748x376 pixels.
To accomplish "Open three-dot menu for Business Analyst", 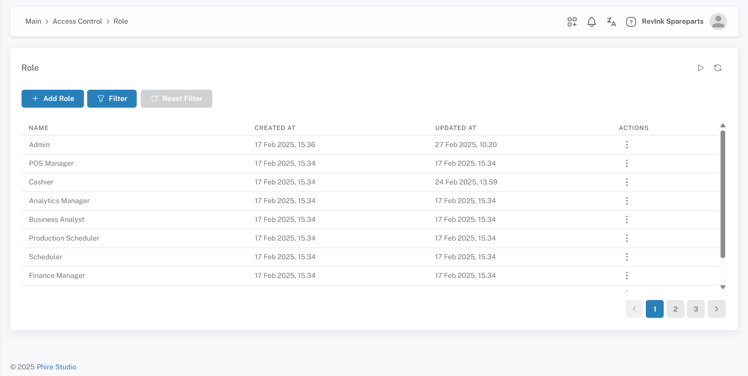I will coord(627,219).
